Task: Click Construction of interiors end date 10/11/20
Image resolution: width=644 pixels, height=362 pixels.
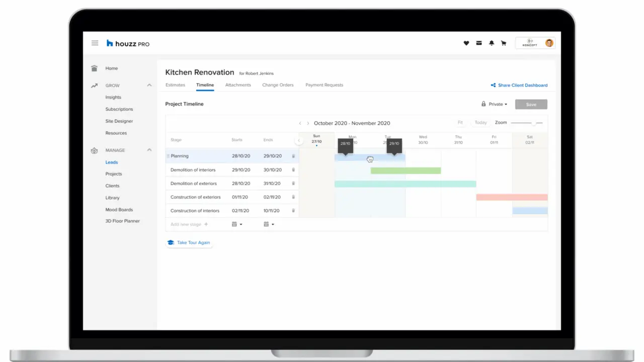Action: [x=272, y=211]
